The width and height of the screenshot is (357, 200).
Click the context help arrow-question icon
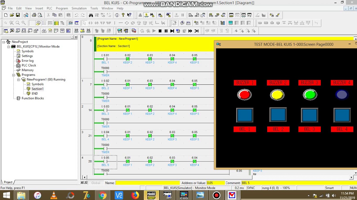[x=129, y=15]
